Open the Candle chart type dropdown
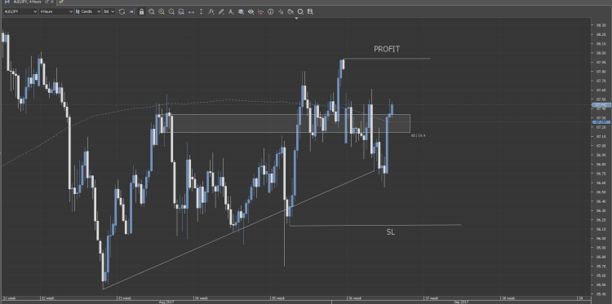 pos(88,11)
